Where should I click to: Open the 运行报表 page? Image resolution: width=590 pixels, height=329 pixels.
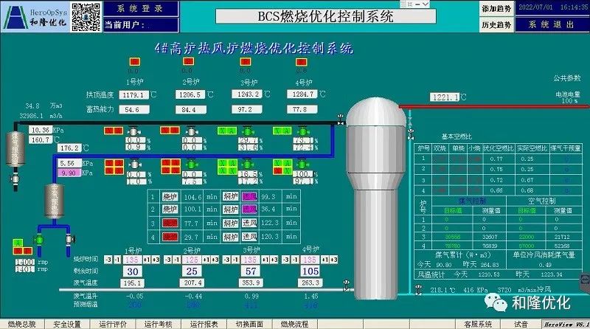tap(204, 324)
